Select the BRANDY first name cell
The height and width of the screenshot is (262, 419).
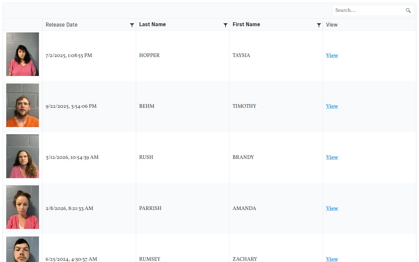tap(276, 158)
